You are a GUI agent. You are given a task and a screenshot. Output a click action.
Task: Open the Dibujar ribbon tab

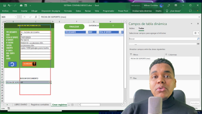click(34, 11)
